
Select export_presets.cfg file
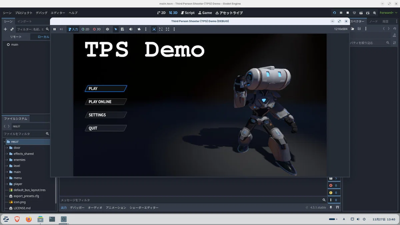[26, 196]
